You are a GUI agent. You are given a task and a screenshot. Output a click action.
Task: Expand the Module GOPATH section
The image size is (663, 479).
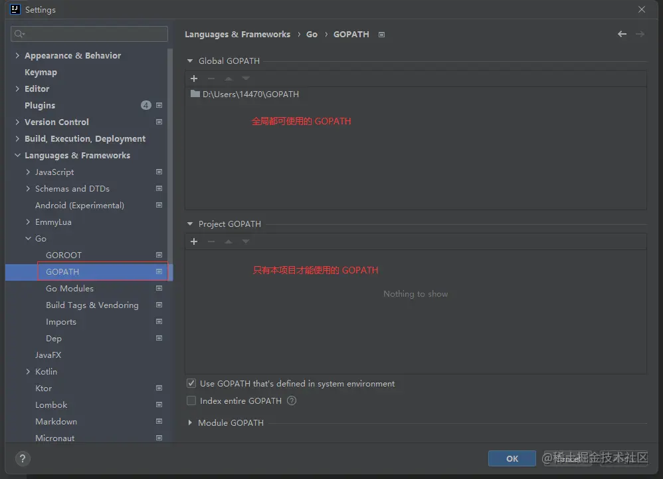(190, 422)
